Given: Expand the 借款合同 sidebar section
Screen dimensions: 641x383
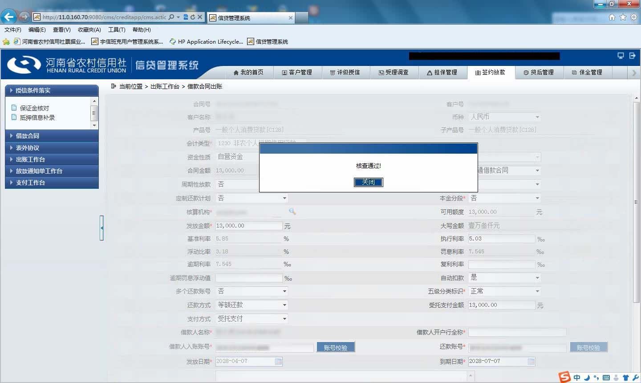Looking at the screenshot, I should (x=52, y=136).
